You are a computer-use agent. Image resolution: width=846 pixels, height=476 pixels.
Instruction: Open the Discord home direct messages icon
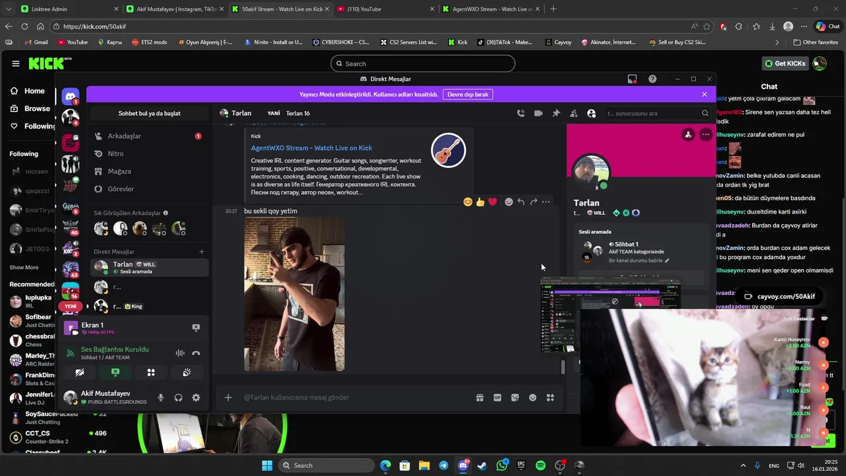(71, 97)
